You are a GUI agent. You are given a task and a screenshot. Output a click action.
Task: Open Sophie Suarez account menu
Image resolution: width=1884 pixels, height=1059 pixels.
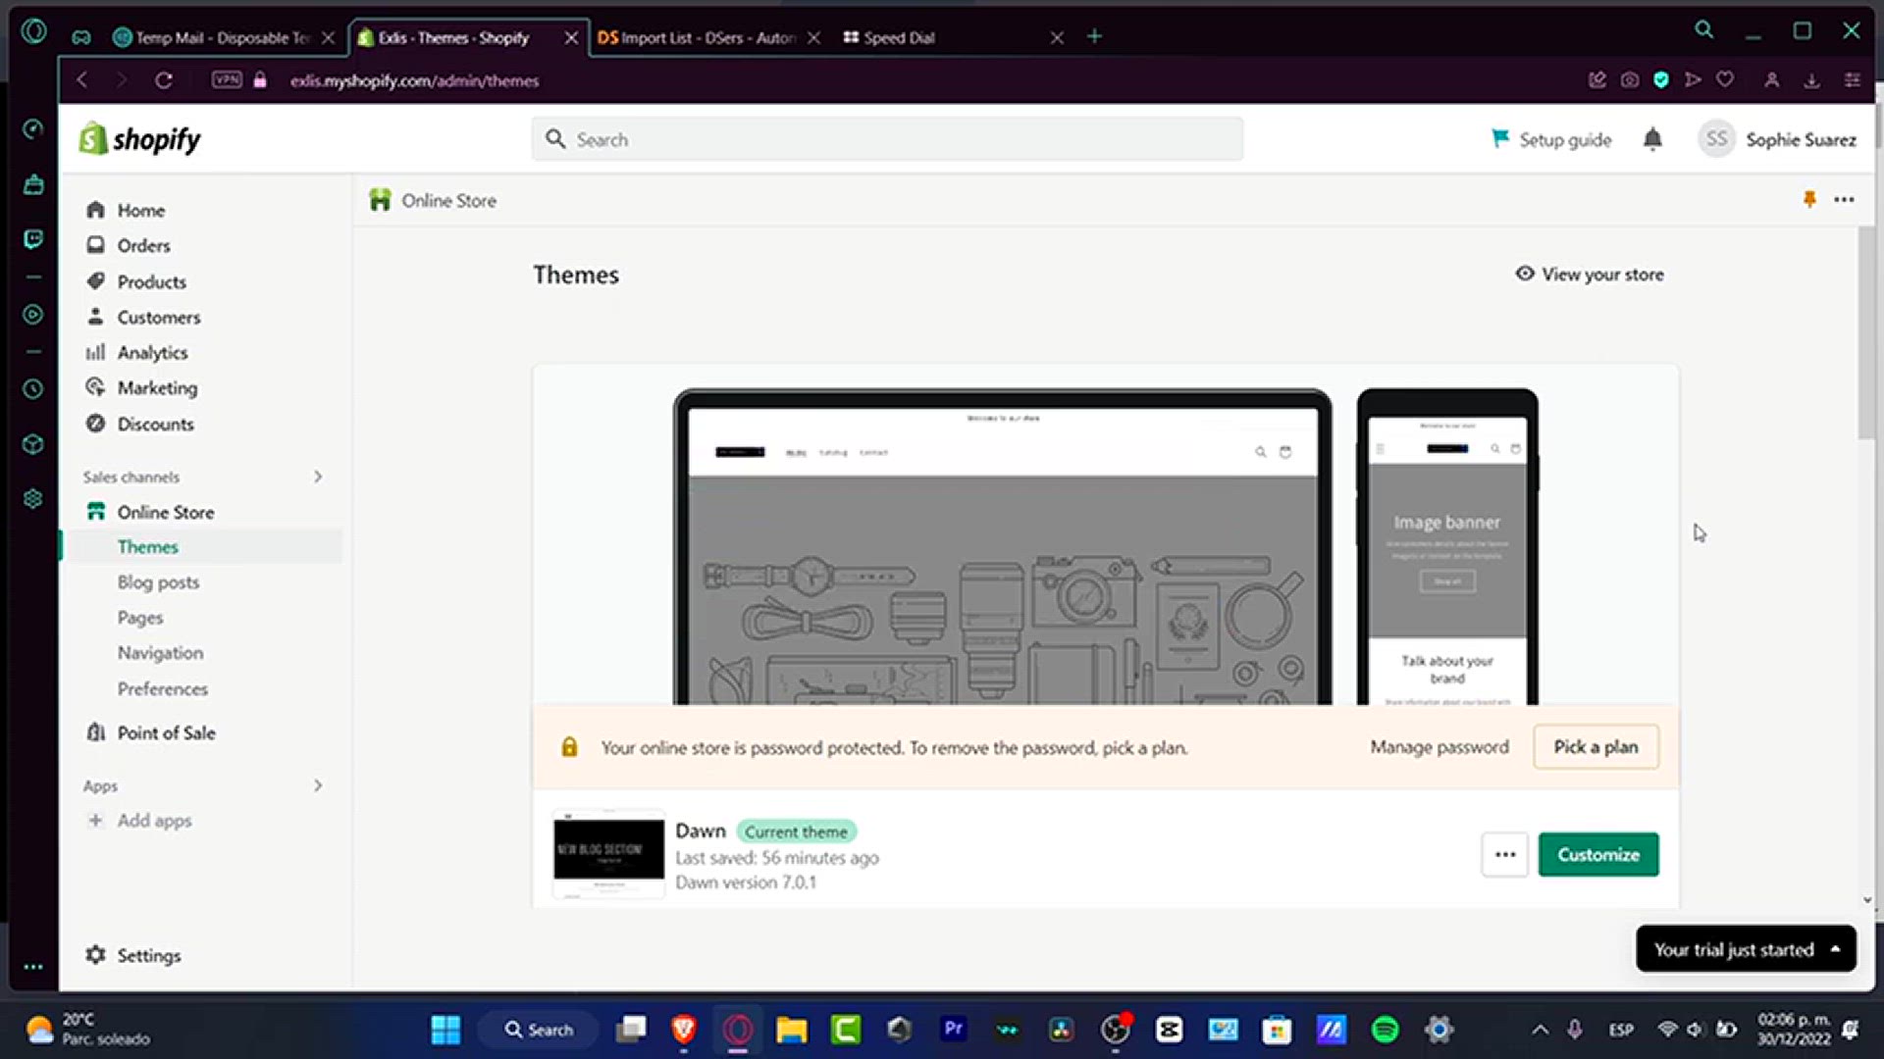pos(1778,139)
